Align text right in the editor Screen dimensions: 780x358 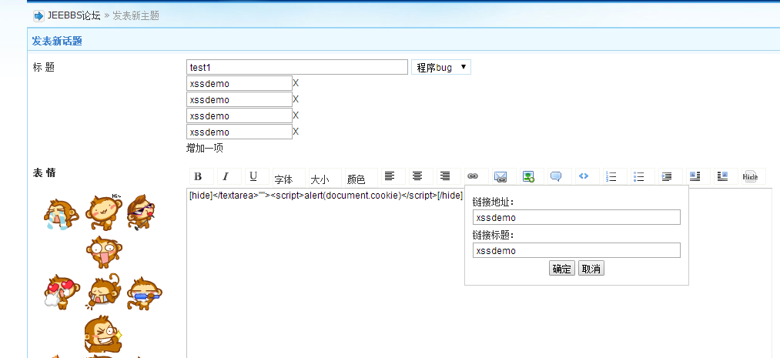coord(445,176)
